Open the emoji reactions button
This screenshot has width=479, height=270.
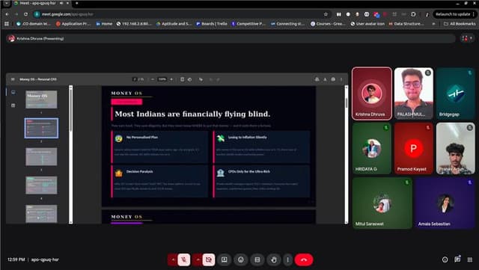(241, 260)
